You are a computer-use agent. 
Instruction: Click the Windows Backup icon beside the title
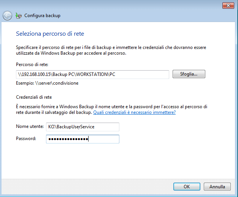coord(19,16)
